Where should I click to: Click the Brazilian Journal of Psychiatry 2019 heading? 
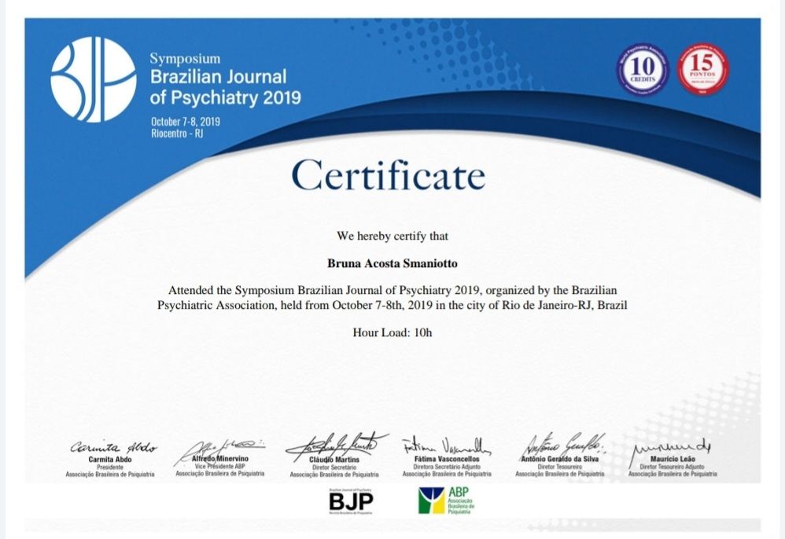pos(225,87)
